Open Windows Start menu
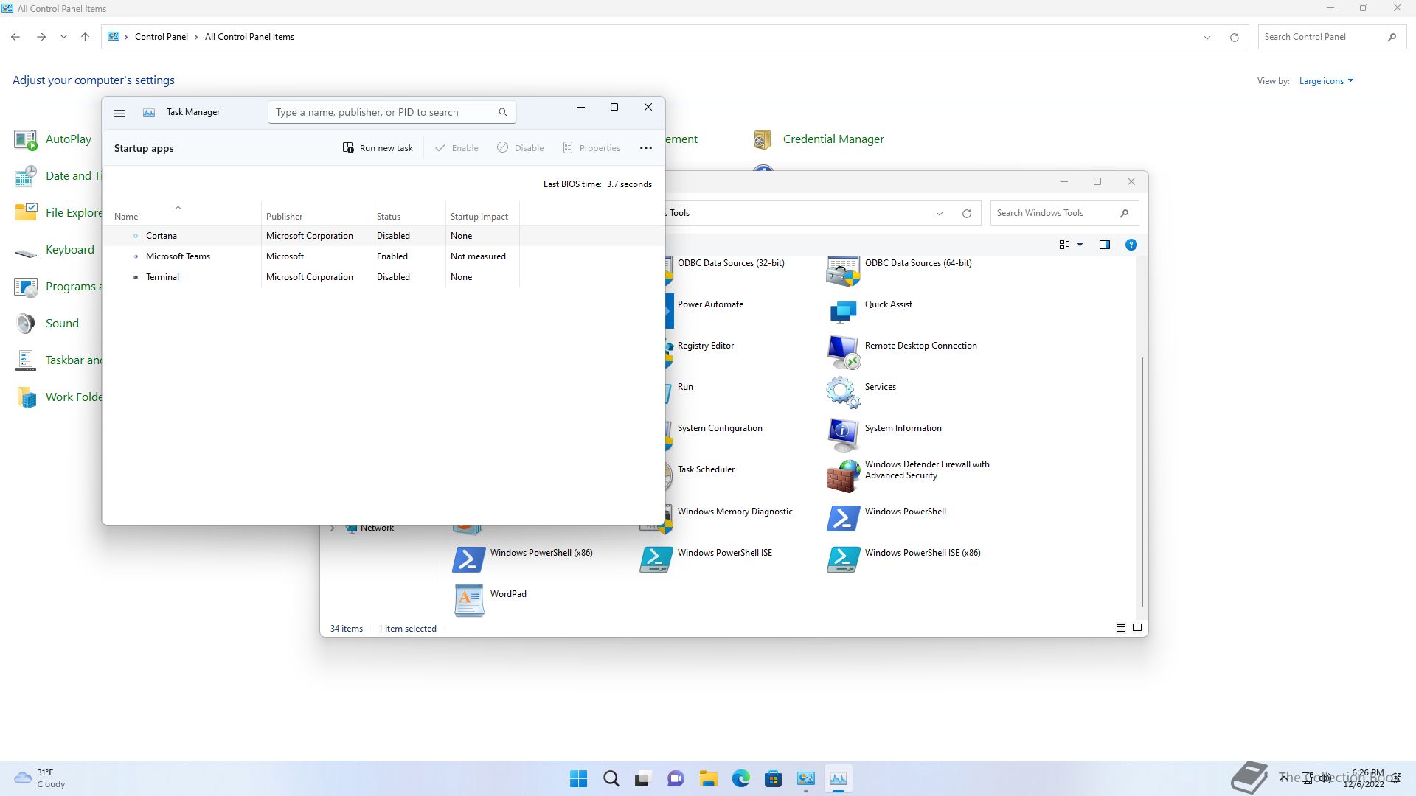 (x=579, y=778)
